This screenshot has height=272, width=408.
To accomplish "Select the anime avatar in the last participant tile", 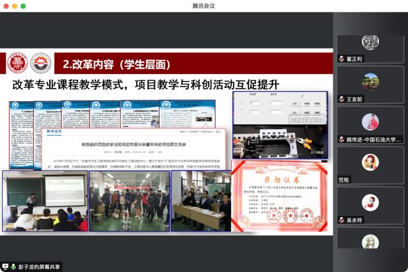I will tap(370, 242).
